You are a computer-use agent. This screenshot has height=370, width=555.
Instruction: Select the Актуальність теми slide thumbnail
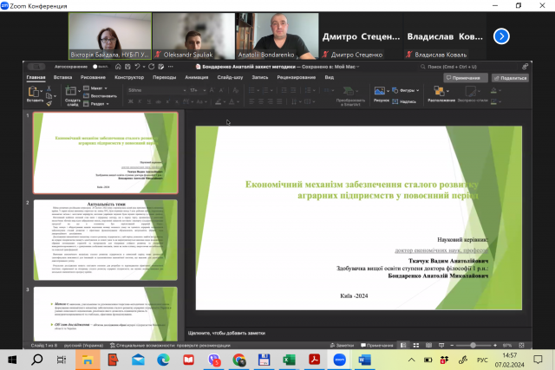(105, 238)
